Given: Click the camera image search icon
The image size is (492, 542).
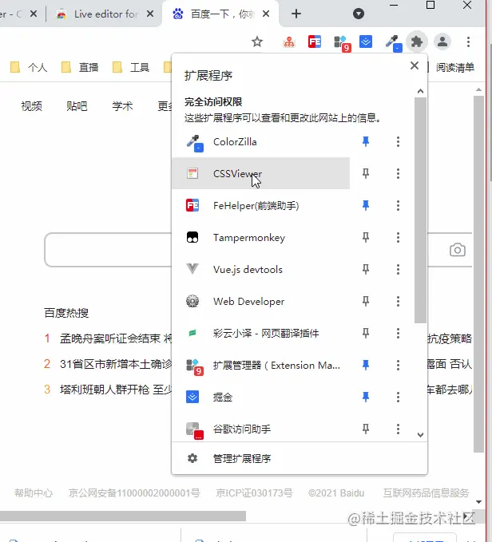Looking at the screenshot, I should coord(457,250).
